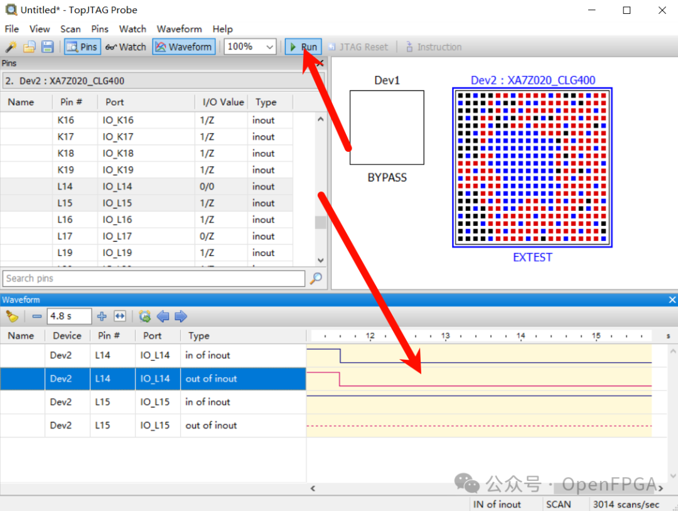
Task: Click Pins list scroll up arrow
Action: point(320,119)
